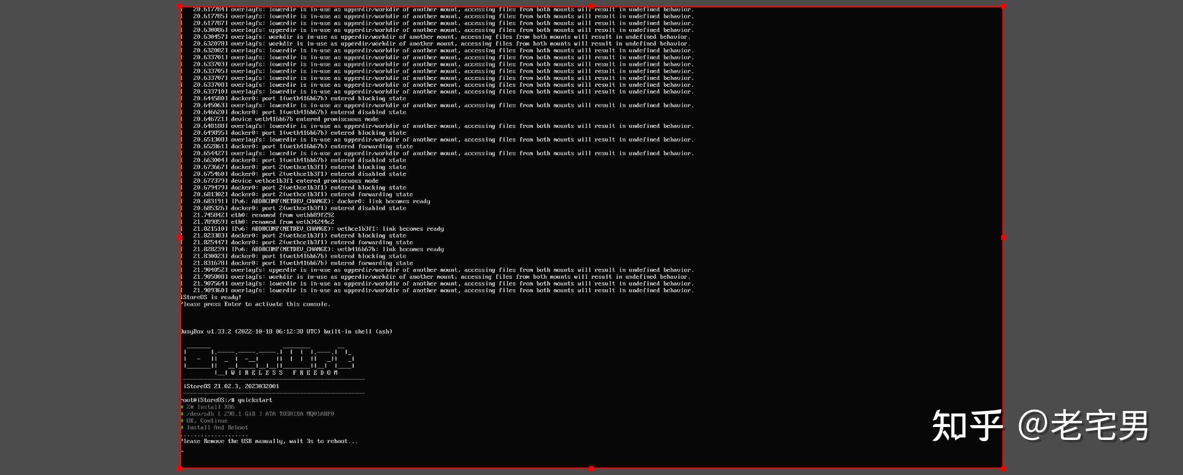Select the 'iStoreOS 21.02.3, 2023032001' version line
This screenshot has width=1183, height=475.
tap(231, 386)
